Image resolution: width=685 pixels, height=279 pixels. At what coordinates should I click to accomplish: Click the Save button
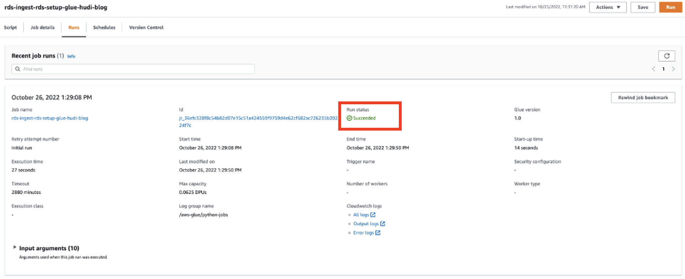point(643,7)
